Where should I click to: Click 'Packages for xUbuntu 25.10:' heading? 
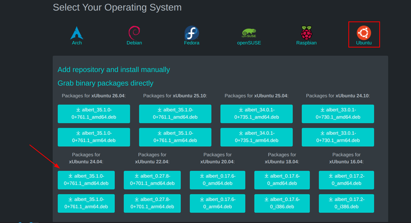click(175, 96)
